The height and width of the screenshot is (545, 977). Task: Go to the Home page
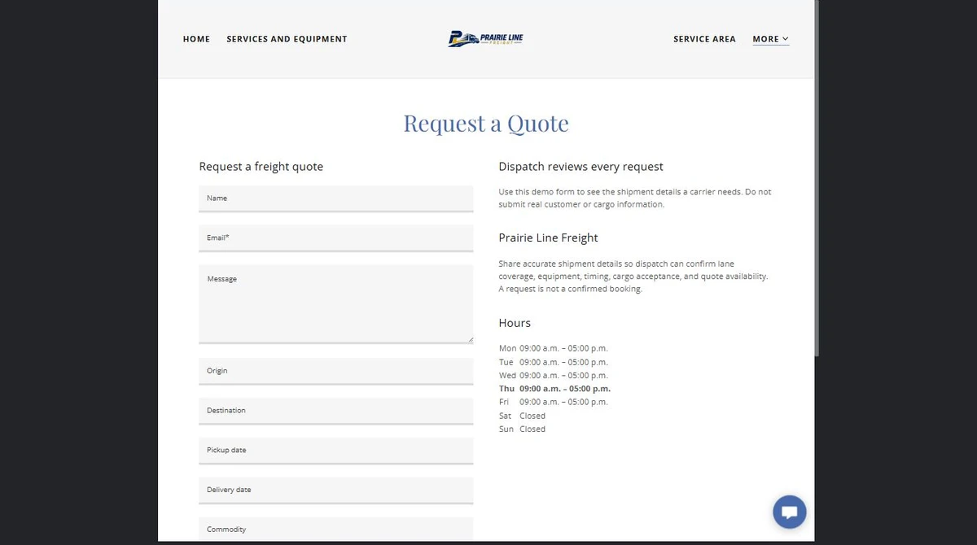[x=196, y=39]
